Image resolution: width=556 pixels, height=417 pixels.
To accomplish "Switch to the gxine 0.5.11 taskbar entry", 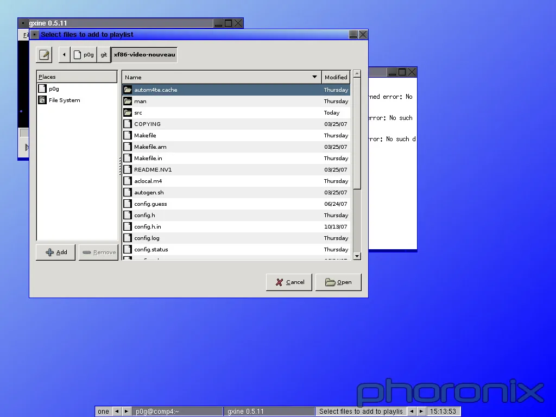I will pos(269,412).
